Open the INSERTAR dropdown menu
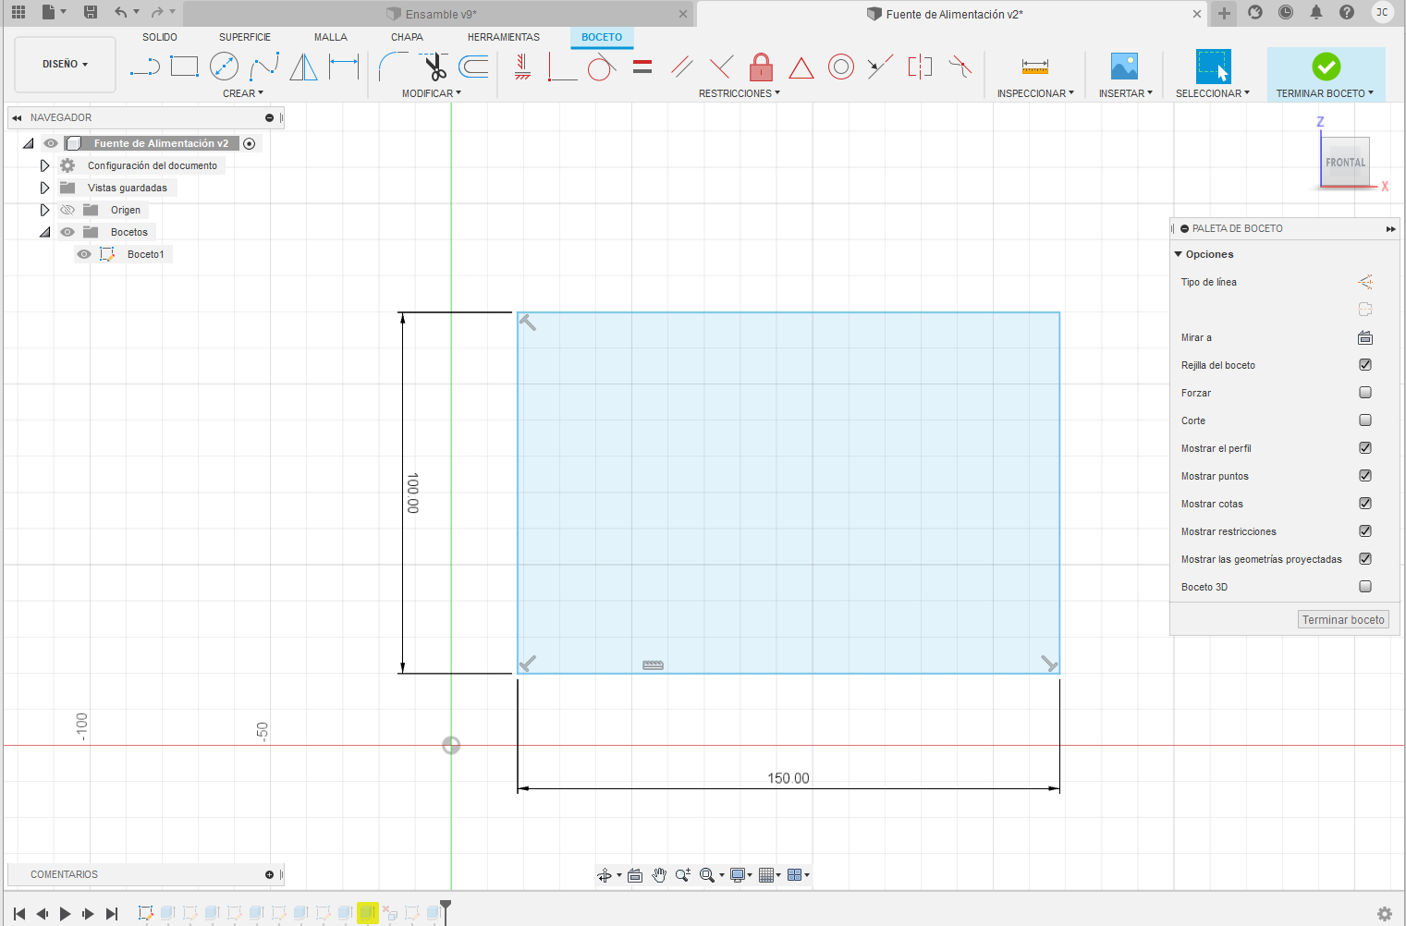 coord(1126,93)
